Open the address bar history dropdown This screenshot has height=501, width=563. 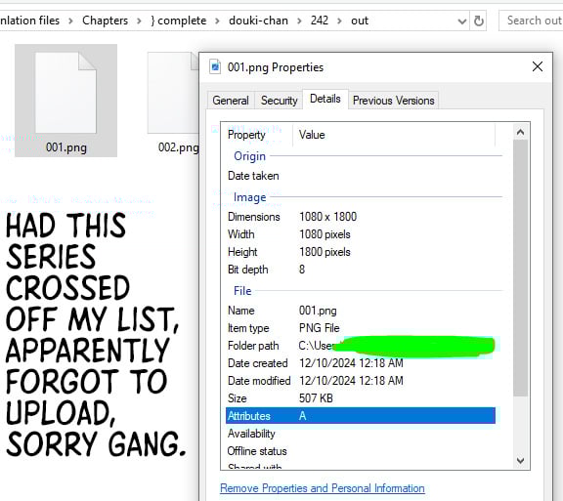(x=462, y=21)
